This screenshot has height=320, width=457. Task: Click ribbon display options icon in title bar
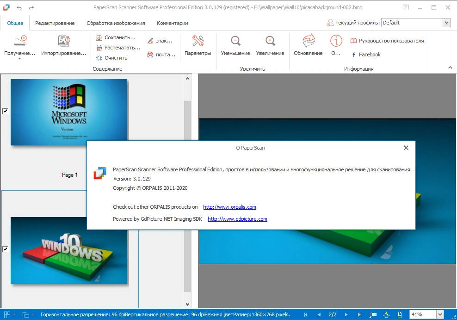[x=406, y=7]
